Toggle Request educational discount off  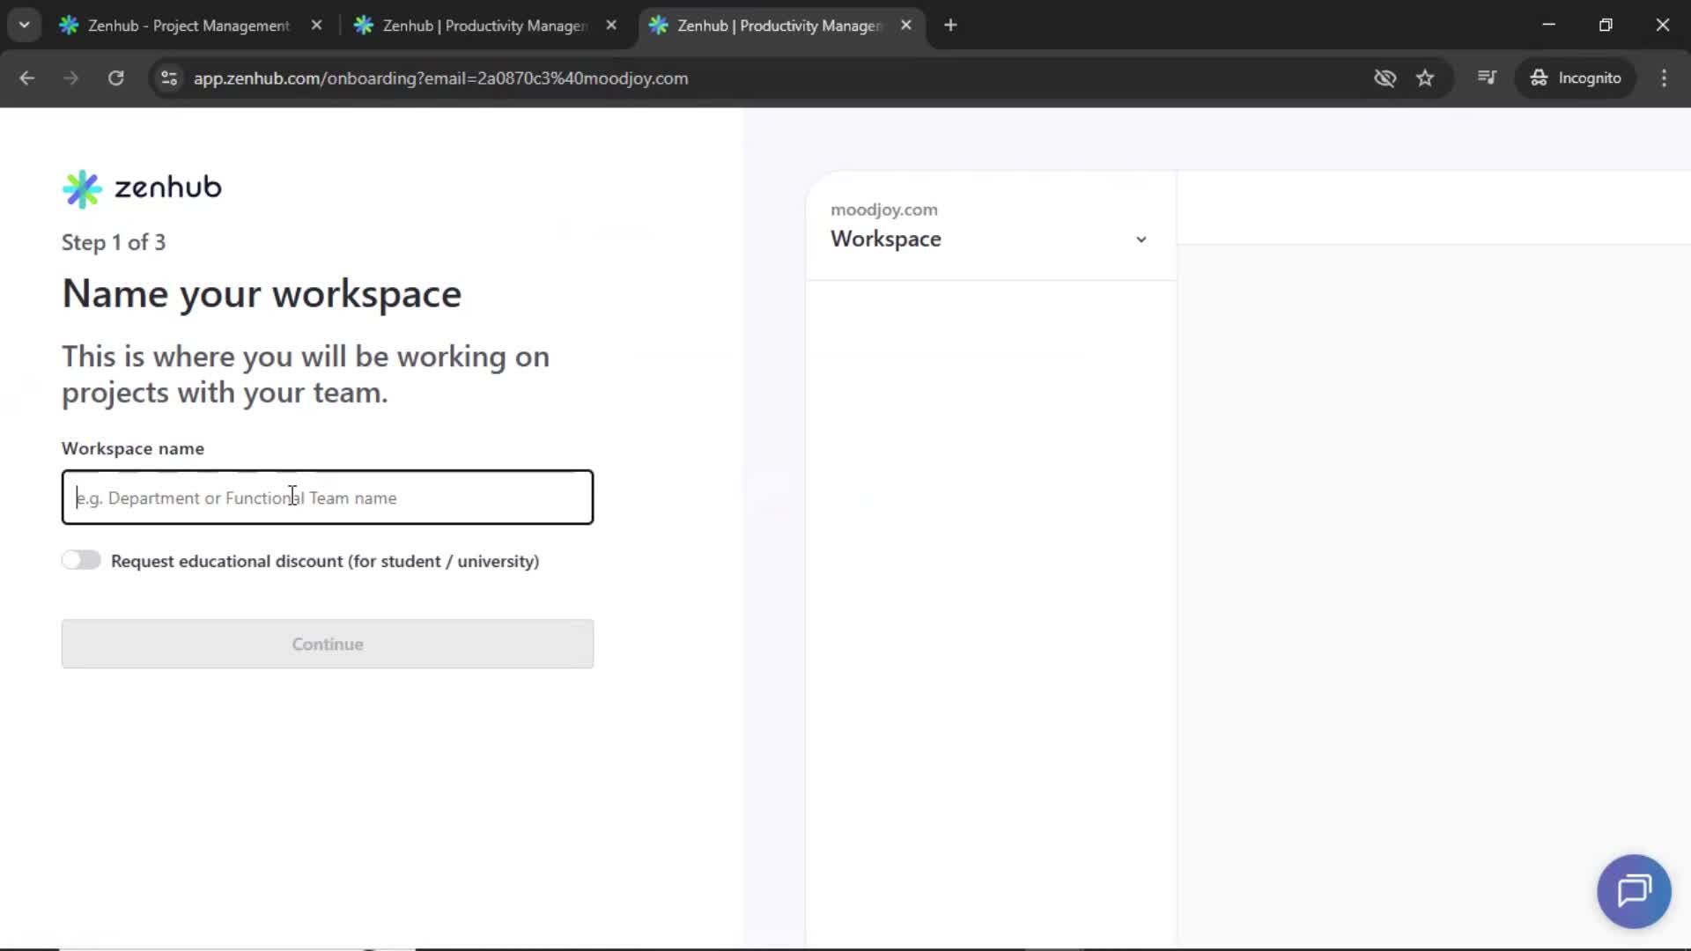coord(81,560)
